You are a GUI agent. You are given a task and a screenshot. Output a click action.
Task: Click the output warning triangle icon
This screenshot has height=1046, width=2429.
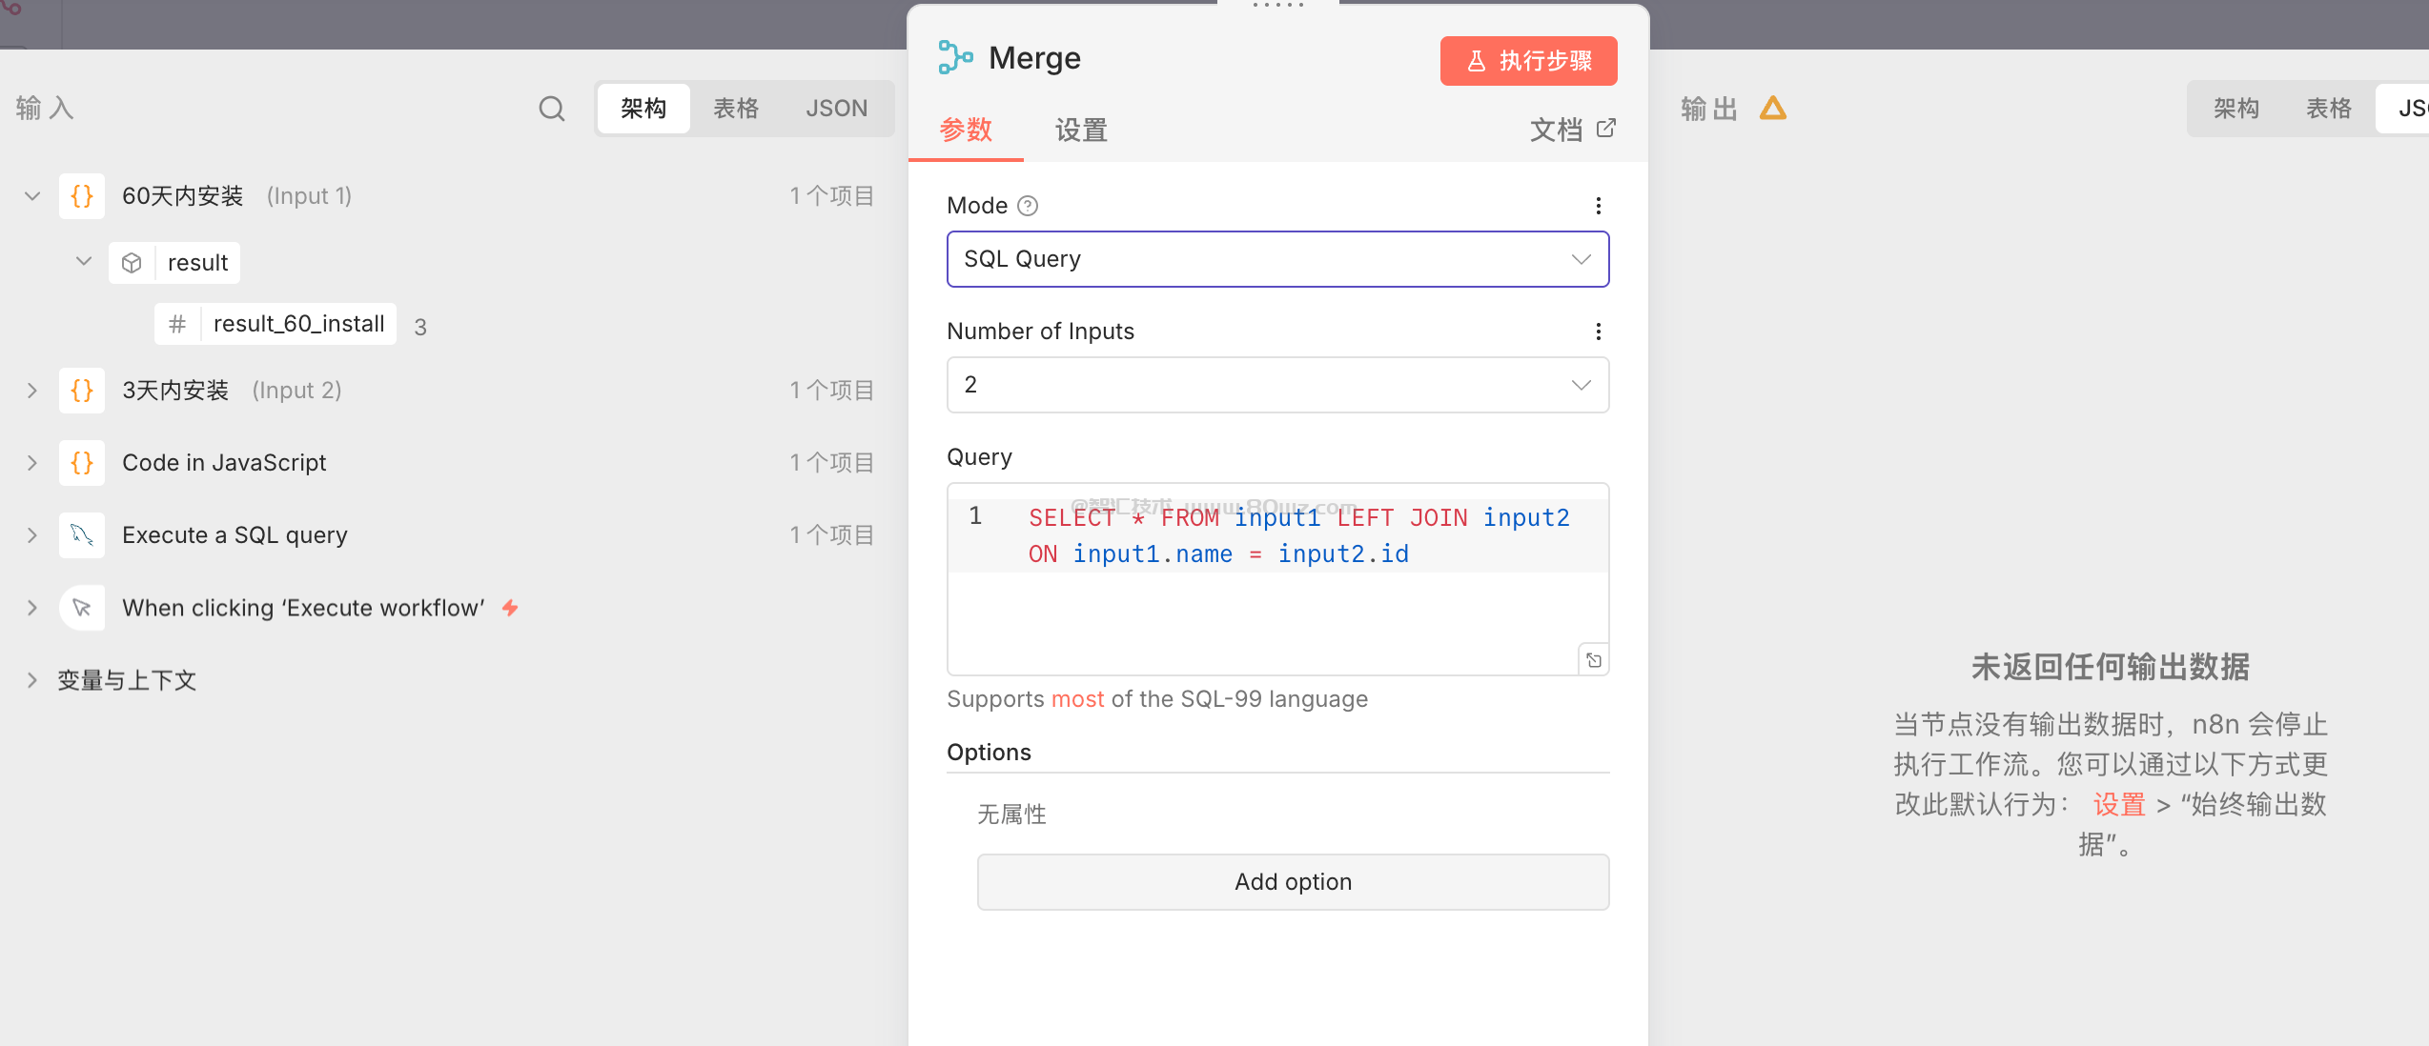1773,109
